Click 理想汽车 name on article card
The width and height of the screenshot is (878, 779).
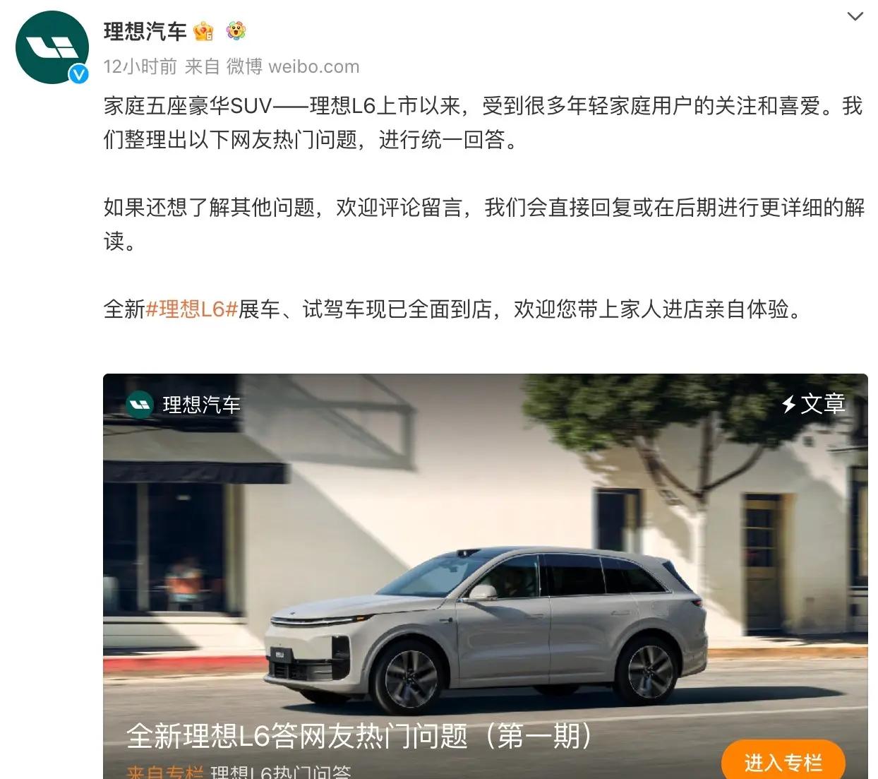(x=202, y=405)
